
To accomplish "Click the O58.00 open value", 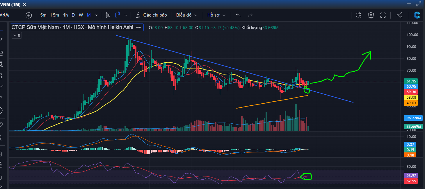I will pyautogui.click(x=156, y=28).
